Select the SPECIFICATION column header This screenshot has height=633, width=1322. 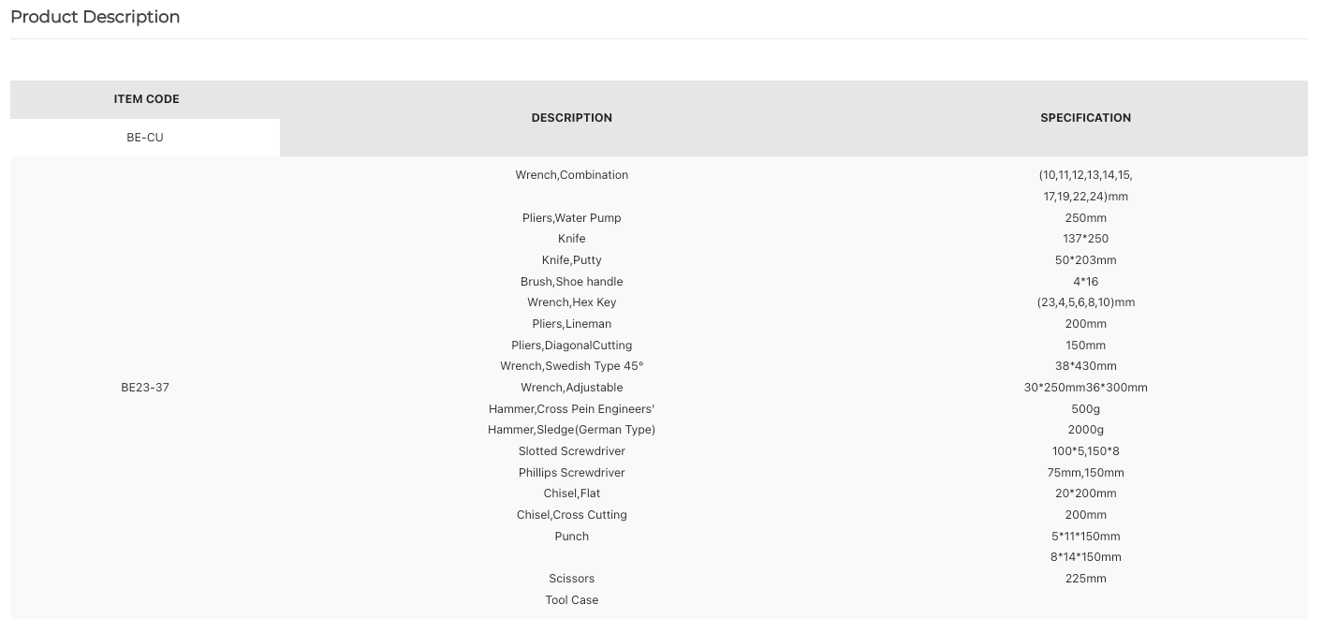pos(1085,118)
